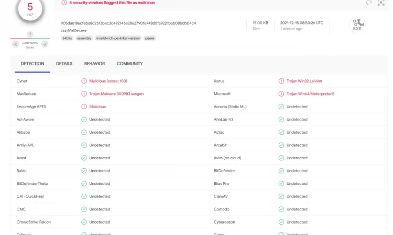Click the EXE file type icon
The image size is (393, 235).
(x=357, y=25)
